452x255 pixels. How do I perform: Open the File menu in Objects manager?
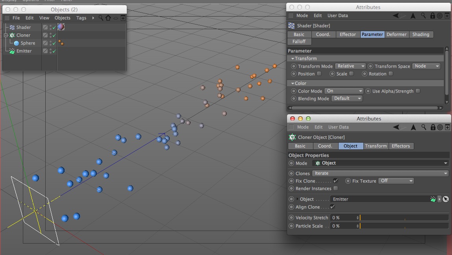pyautogui.click(x=16, y=18)
